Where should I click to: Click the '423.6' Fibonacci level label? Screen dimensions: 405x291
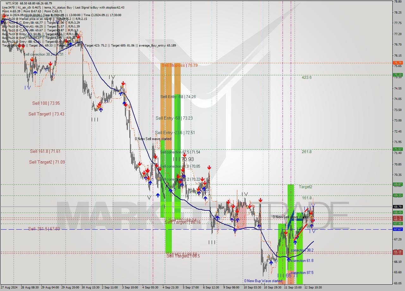pos(307,77)
